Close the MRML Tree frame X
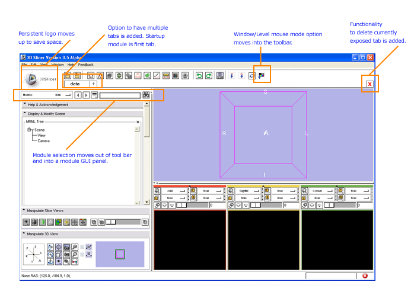The height and width of the screenshot is (288, 411). 138,121
